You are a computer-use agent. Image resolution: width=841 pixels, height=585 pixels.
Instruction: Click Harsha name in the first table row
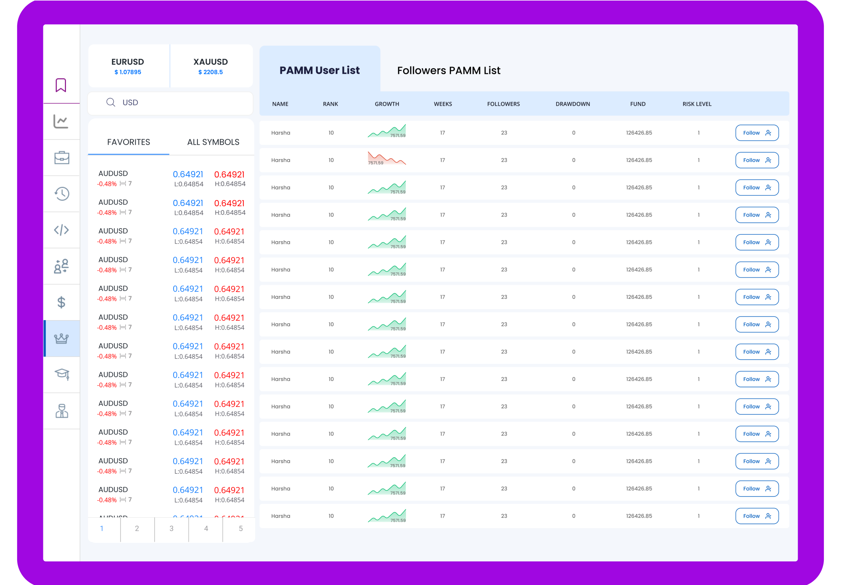click(280, 133)
